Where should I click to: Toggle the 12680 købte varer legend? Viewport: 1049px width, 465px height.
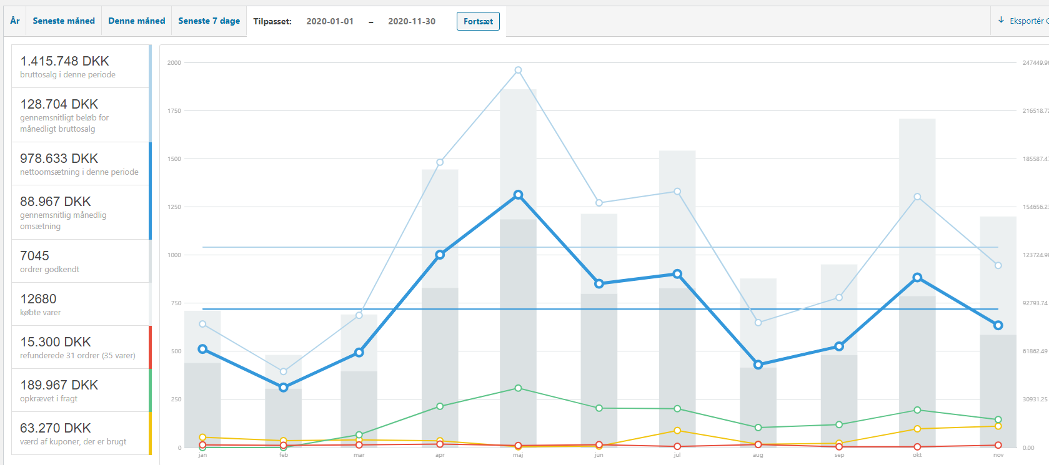pos(81,304)
